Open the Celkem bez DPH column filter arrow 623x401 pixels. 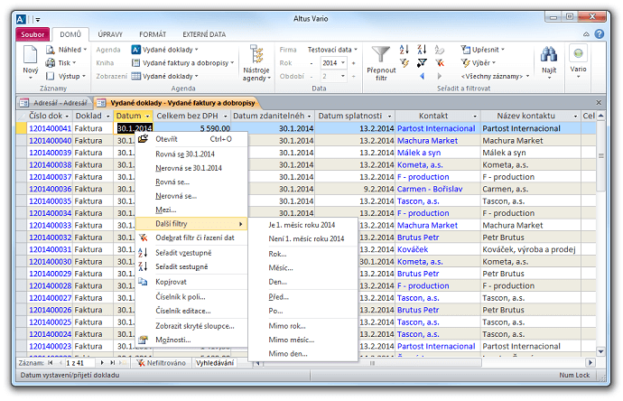click(226, 116)
